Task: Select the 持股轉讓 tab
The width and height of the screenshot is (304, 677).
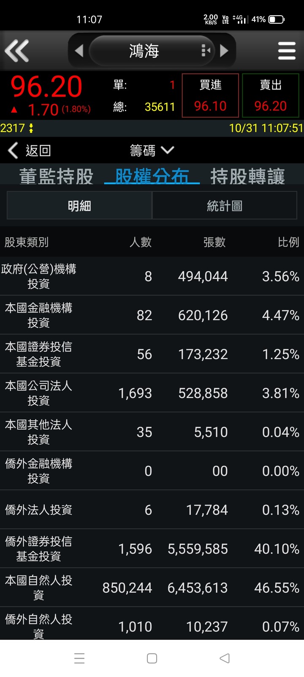Action: click(248, 176)
